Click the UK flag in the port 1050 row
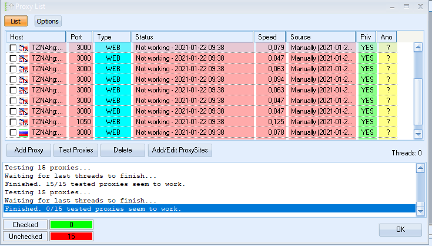The image size is (432, 246). [24, 122]
